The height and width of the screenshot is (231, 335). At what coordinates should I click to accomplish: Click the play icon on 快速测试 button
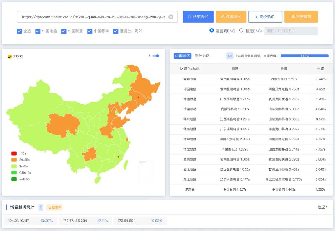(190, 17)
